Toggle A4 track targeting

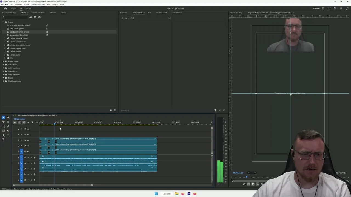[22, 174]
